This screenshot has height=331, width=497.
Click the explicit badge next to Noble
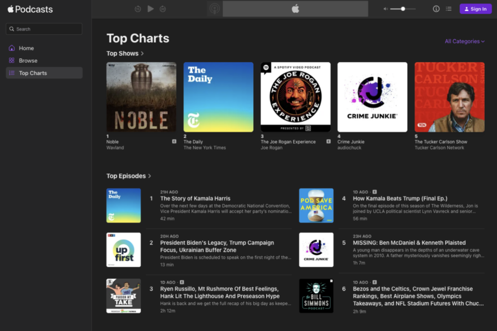point(174,141)
